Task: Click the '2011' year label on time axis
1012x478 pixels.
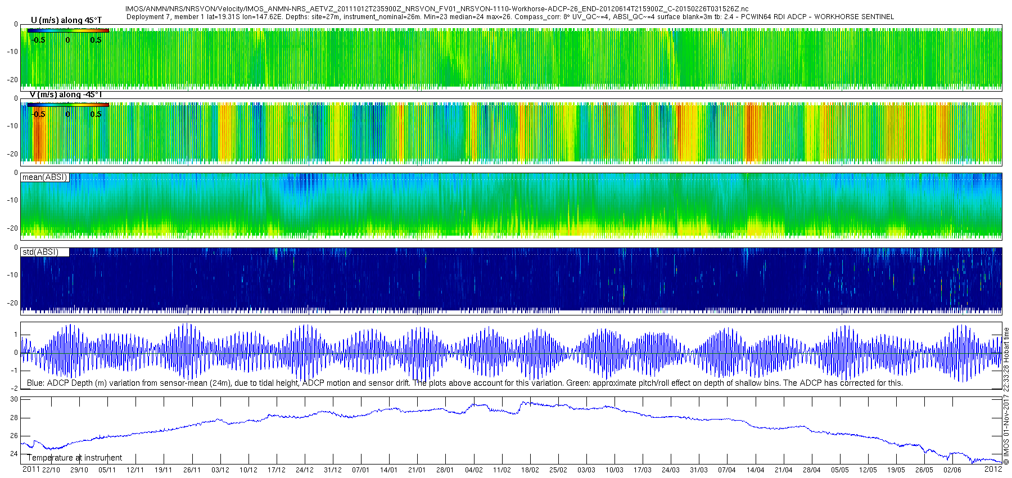Action: 31,470
